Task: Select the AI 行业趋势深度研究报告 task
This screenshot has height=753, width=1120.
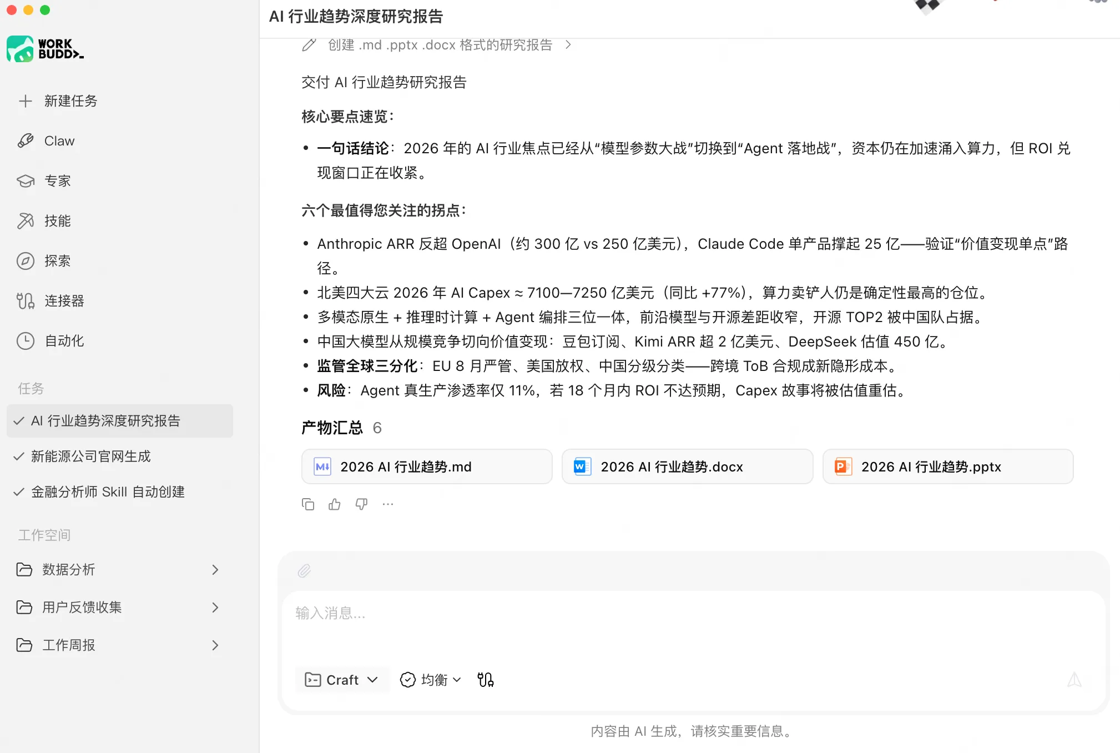Action: (120, 421)
